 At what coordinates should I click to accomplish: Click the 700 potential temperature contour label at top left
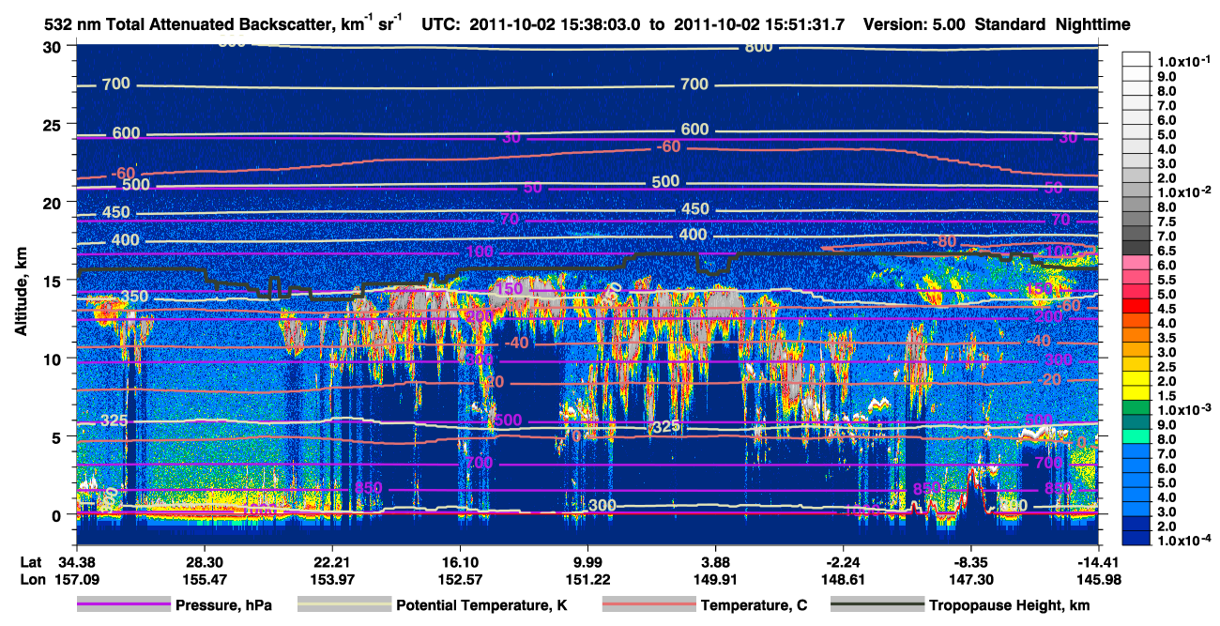115,84
